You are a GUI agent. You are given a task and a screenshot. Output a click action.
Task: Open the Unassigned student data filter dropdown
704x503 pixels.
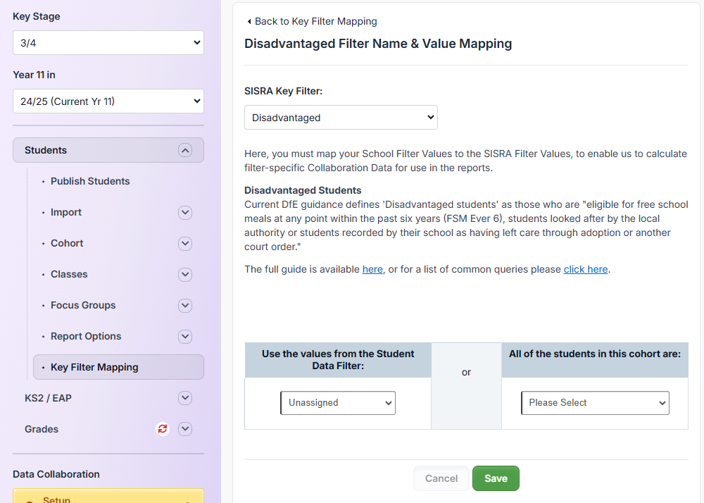pos(337,402)
